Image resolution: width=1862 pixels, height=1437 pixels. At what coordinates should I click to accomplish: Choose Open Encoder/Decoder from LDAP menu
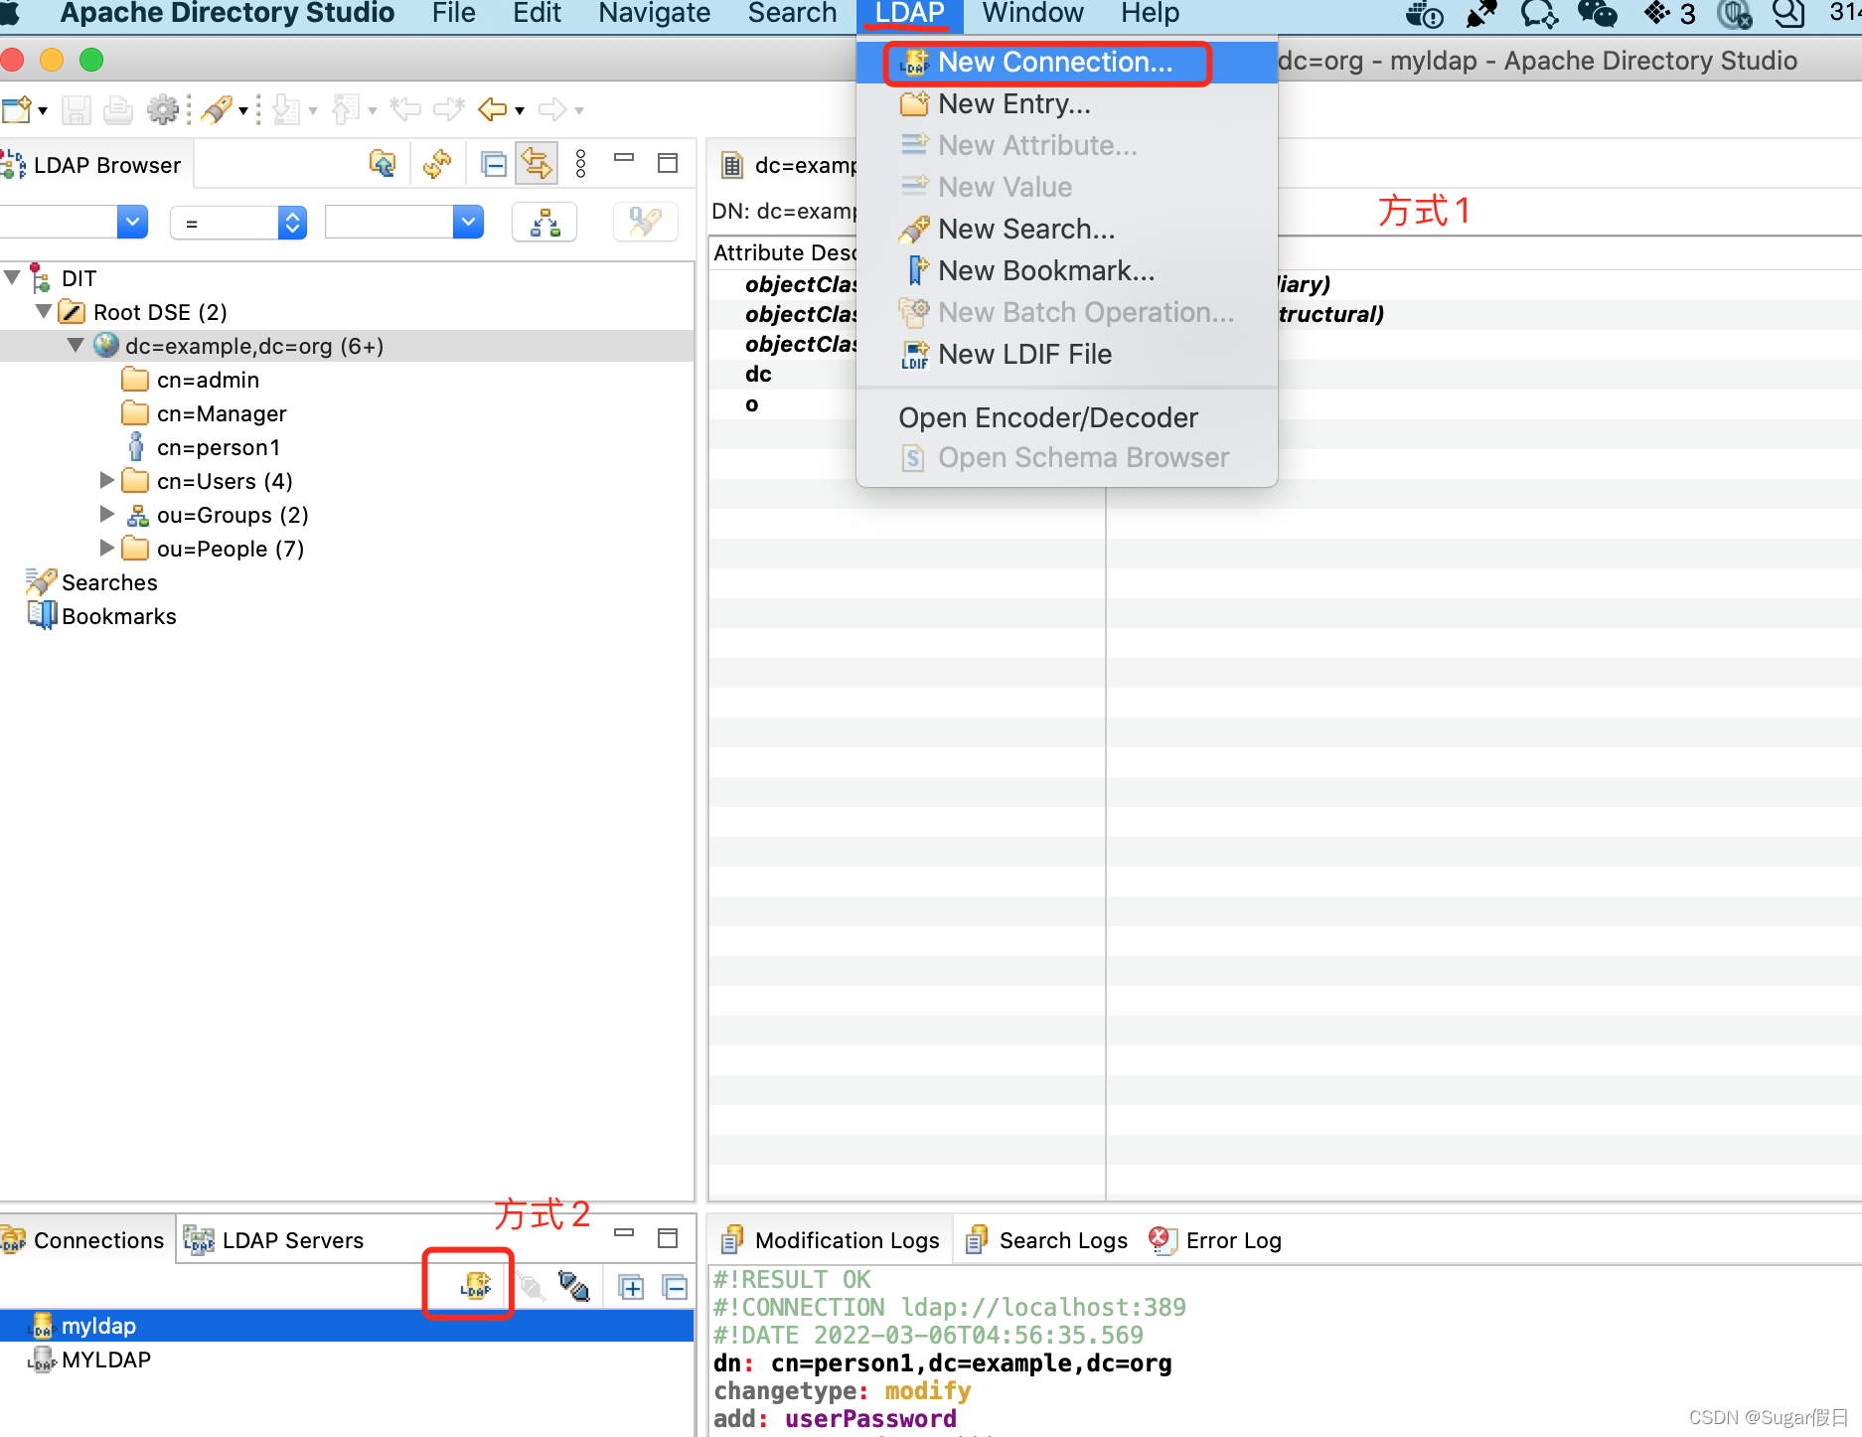pos(1066,417)
